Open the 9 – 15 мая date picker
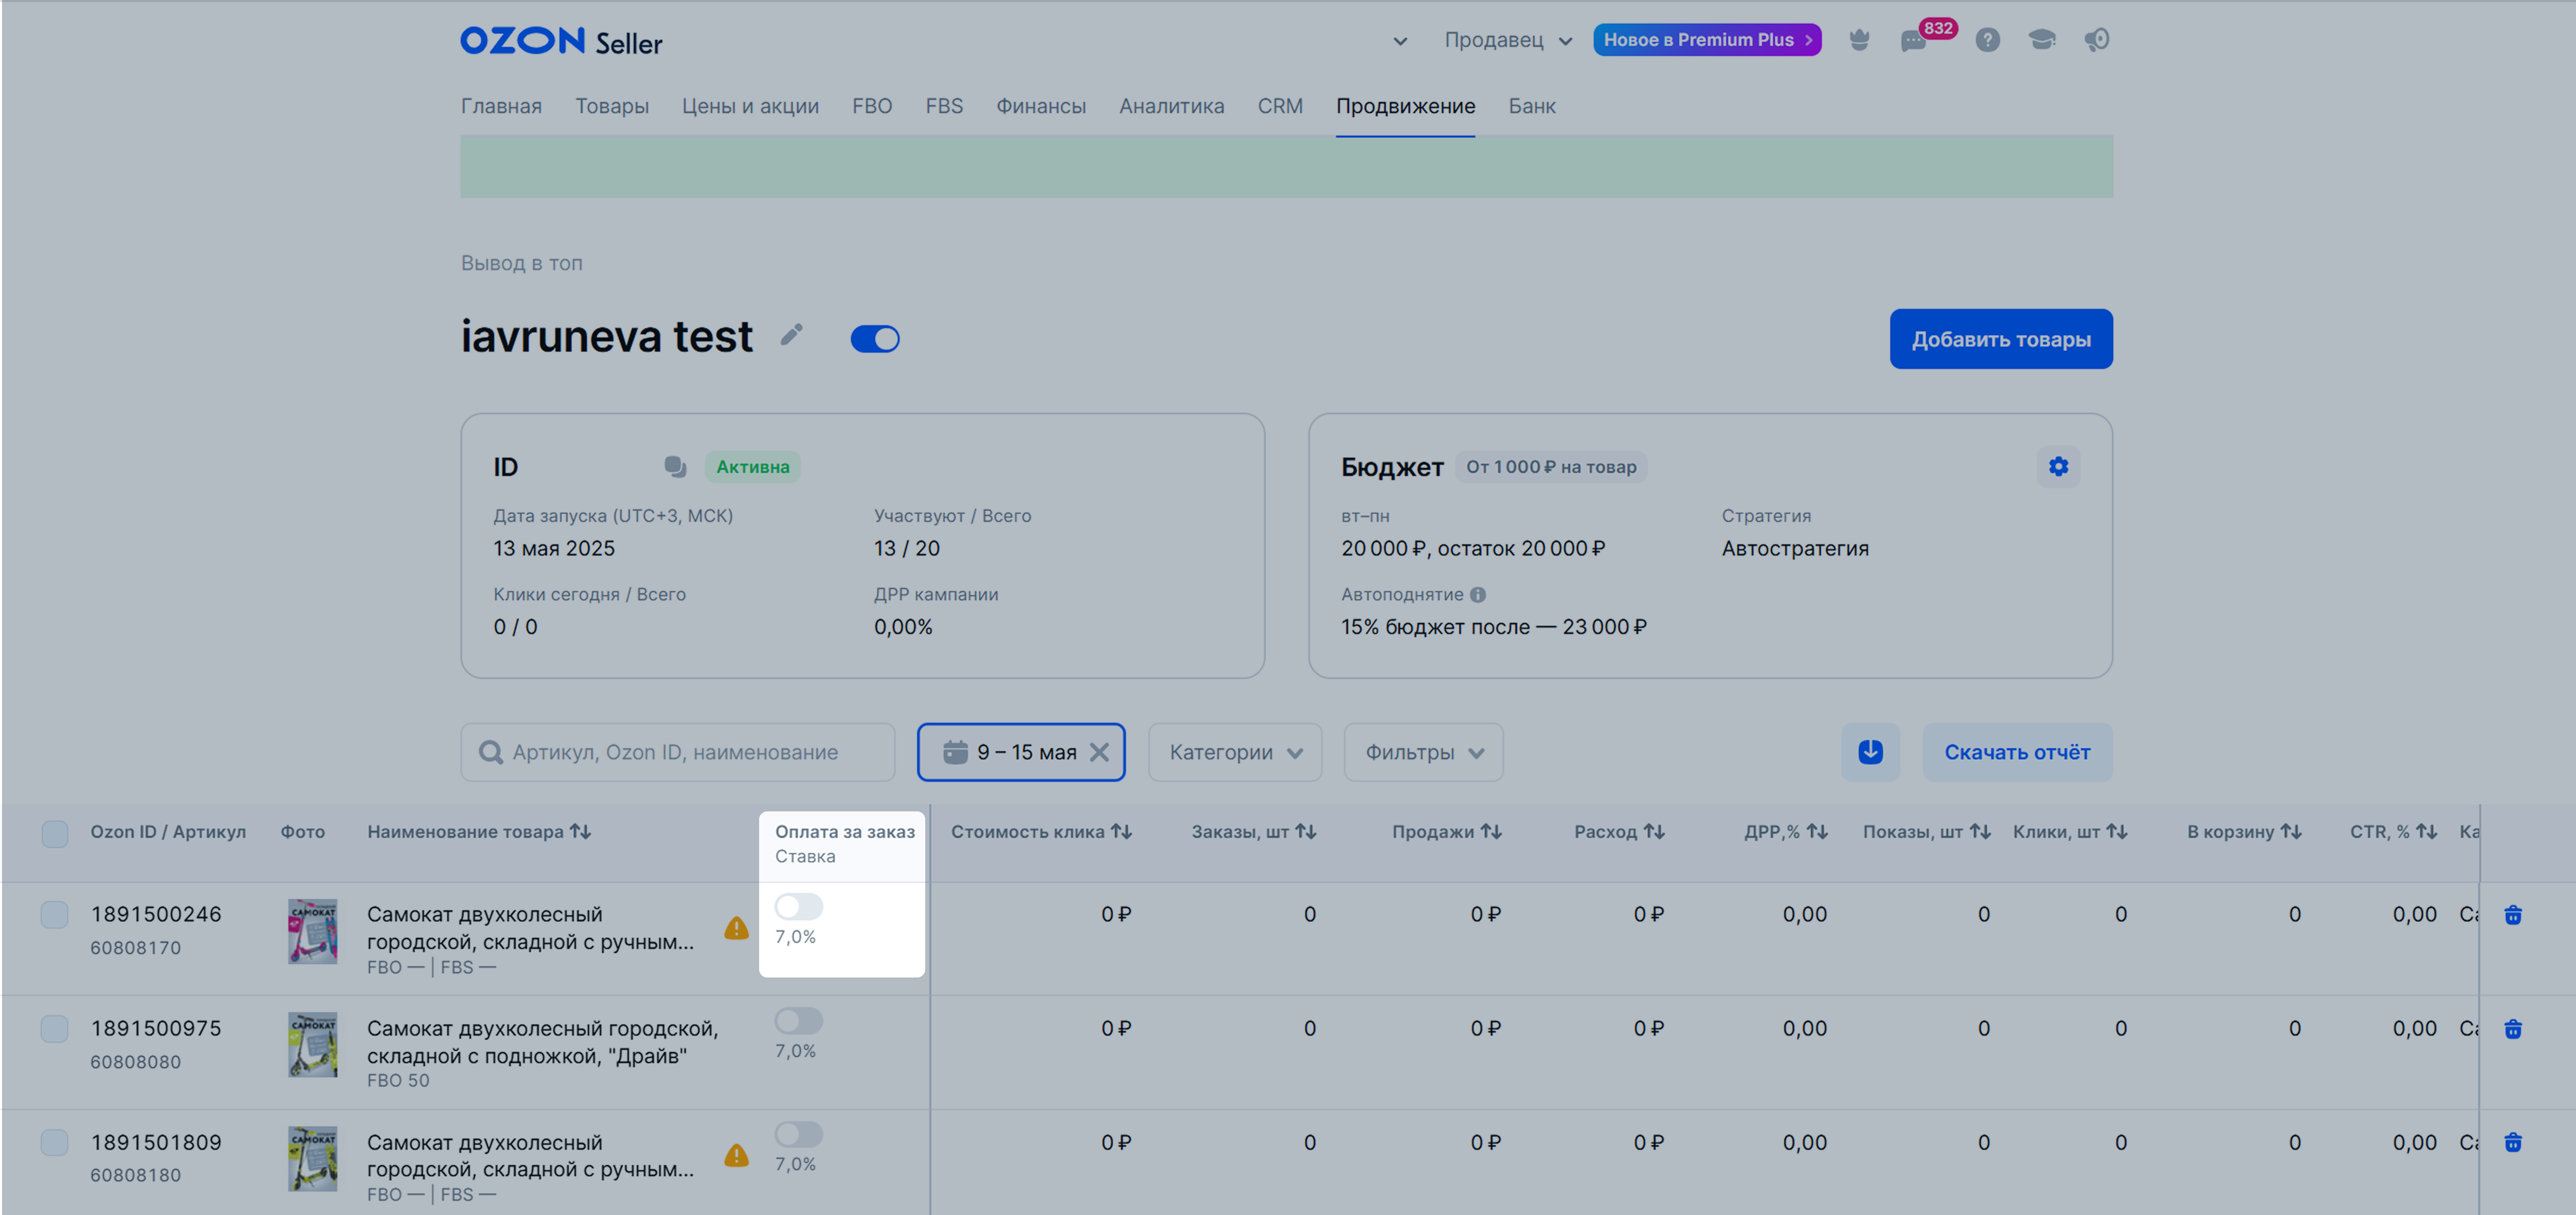The width and height of the screenshot is (2576, 1215). [x=1021, y=752]
